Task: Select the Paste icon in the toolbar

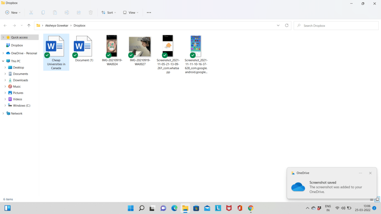Action: [55, 12]
